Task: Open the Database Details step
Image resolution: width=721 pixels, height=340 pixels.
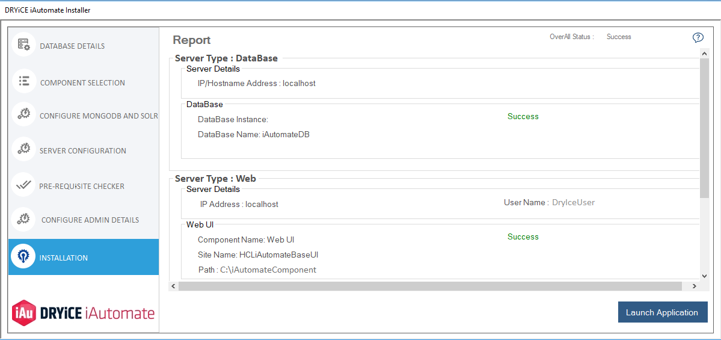Action: [72, 46]
